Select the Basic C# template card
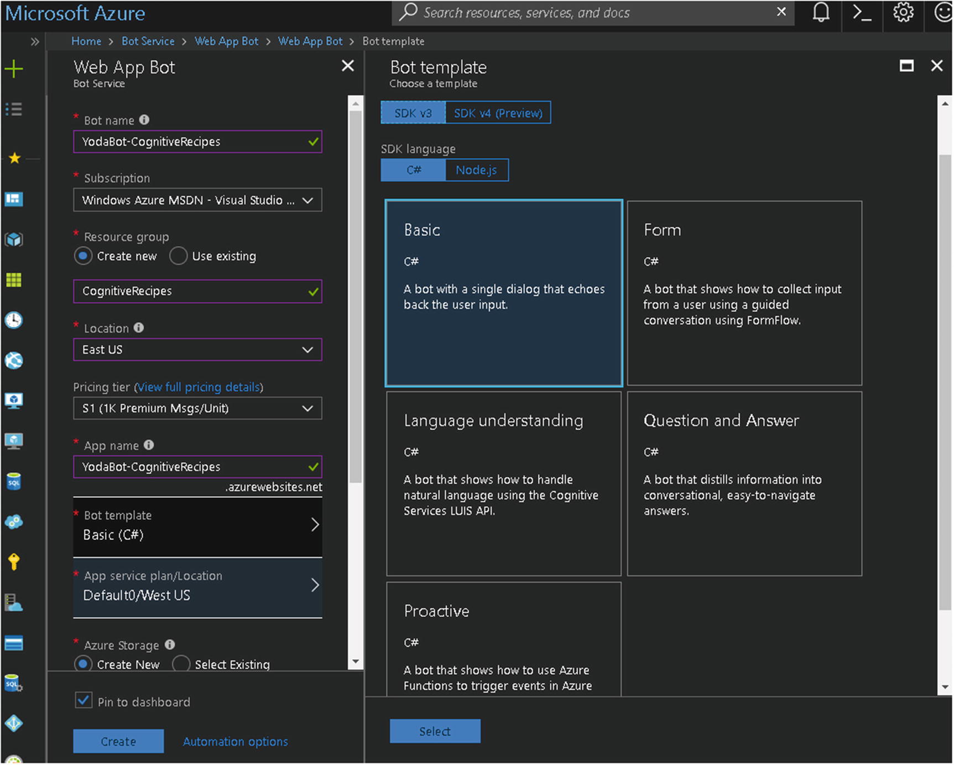This screenshot has width=954, height=765. 504,293
